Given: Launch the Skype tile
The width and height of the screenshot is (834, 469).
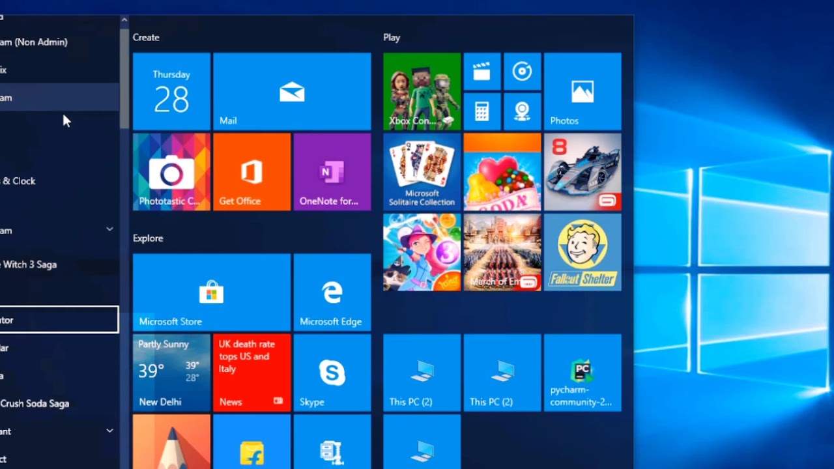Looking at the screenshot, I should 332,373.
